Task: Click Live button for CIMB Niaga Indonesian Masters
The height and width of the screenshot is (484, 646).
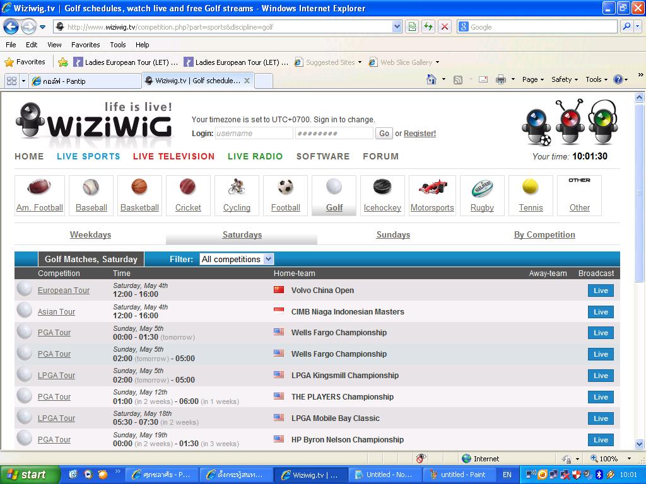Action: tap(601, 312)
